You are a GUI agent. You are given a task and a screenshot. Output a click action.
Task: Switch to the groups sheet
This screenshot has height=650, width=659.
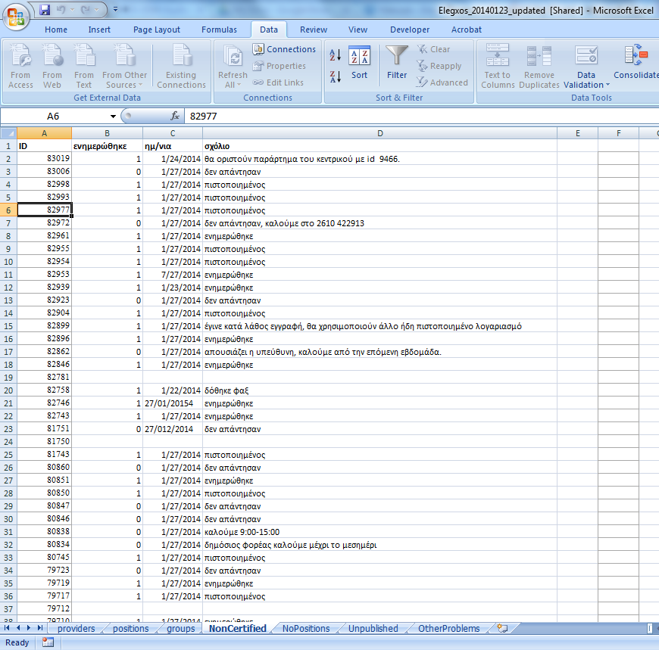click(181, 629)
